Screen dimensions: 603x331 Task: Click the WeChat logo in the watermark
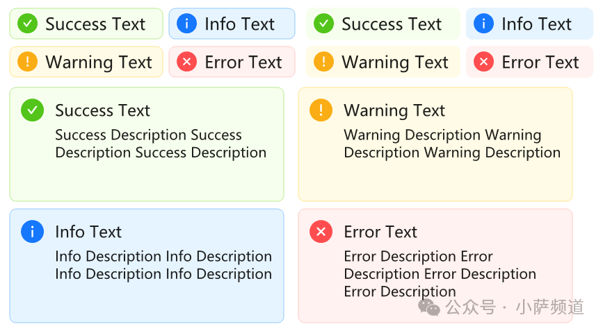428,307
